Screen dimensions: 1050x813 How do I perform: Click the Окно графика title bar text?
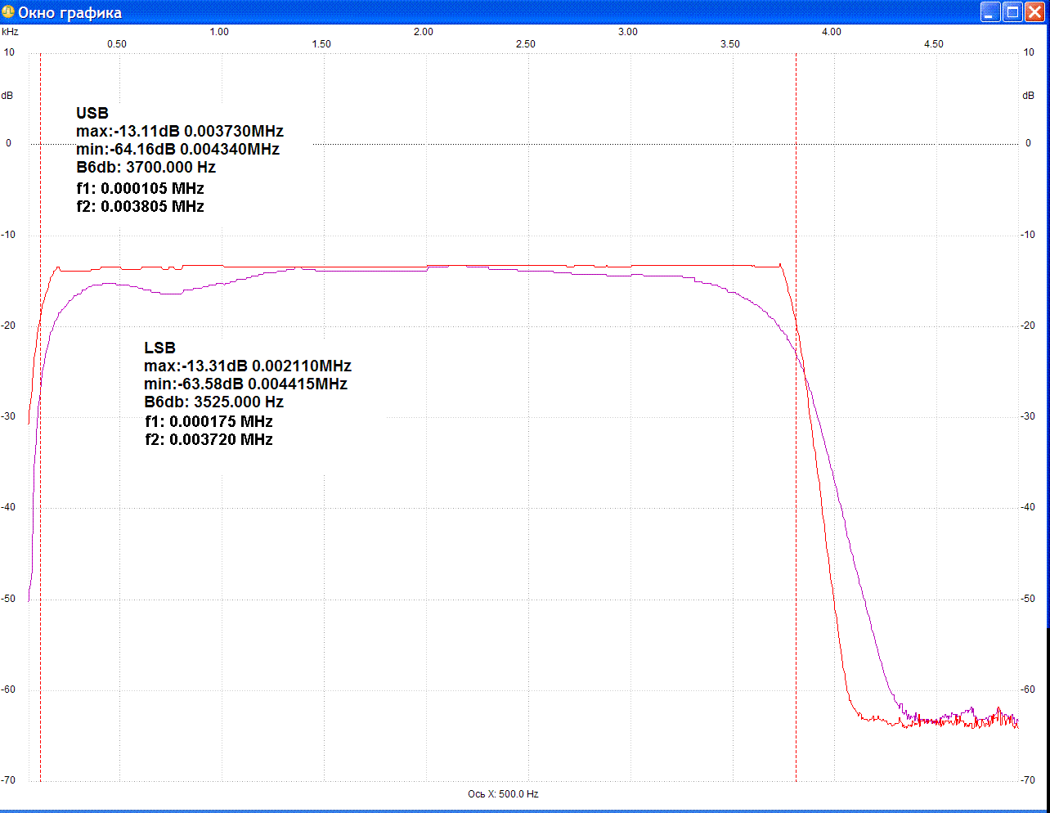[x=70, y=13]
